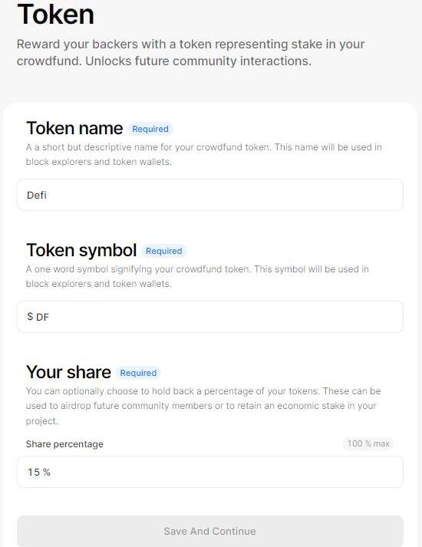Screen dimensions: 422x547
Task: Click the Save And Continue button
Action: click(210, 531)
